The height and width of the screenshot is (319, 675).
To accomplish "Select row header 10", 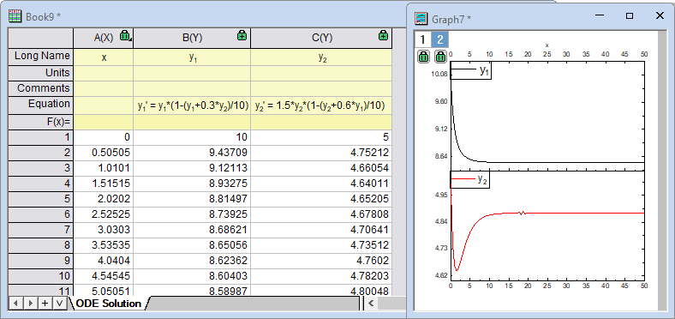I will click(x=41, y=275).
